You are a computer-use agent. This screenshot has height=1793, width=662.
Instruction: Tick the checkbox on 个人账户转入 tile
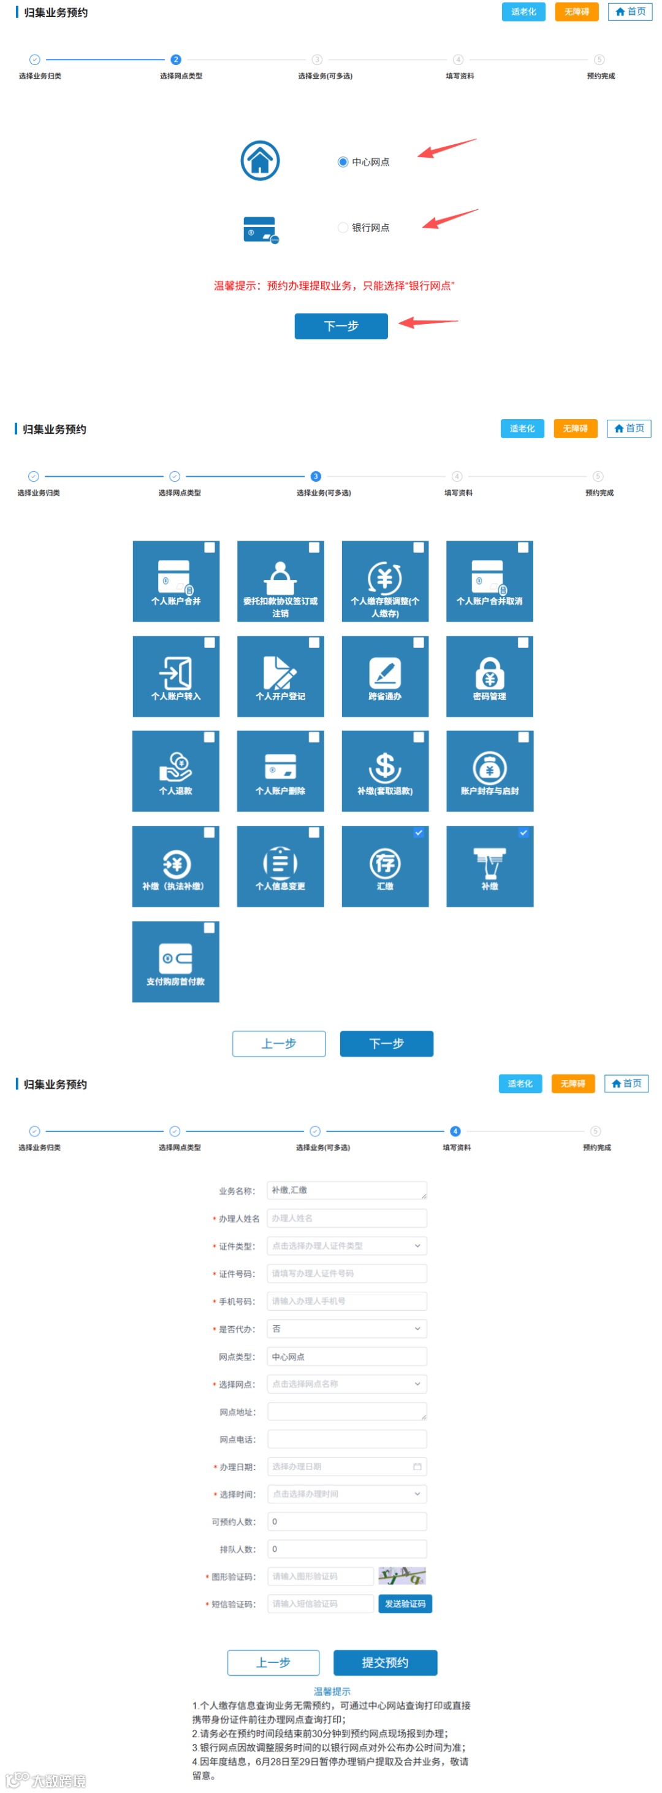[209, 642]
